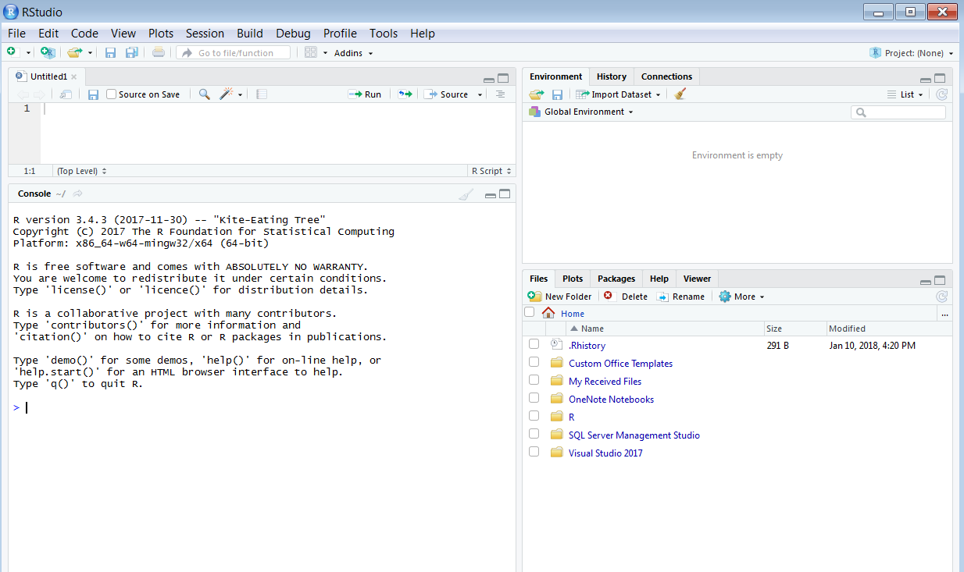Viewport: 964px width, 572px height.
Task: Enable Source on Save
Action: click(111, 94)
